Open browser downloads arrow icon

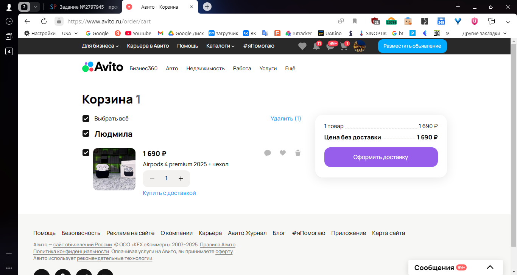[x=508, y=21]
